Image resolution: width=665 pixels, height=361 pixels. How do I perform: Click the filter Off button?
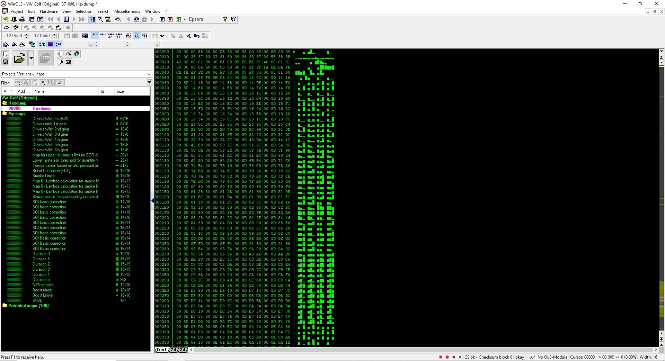60,82
